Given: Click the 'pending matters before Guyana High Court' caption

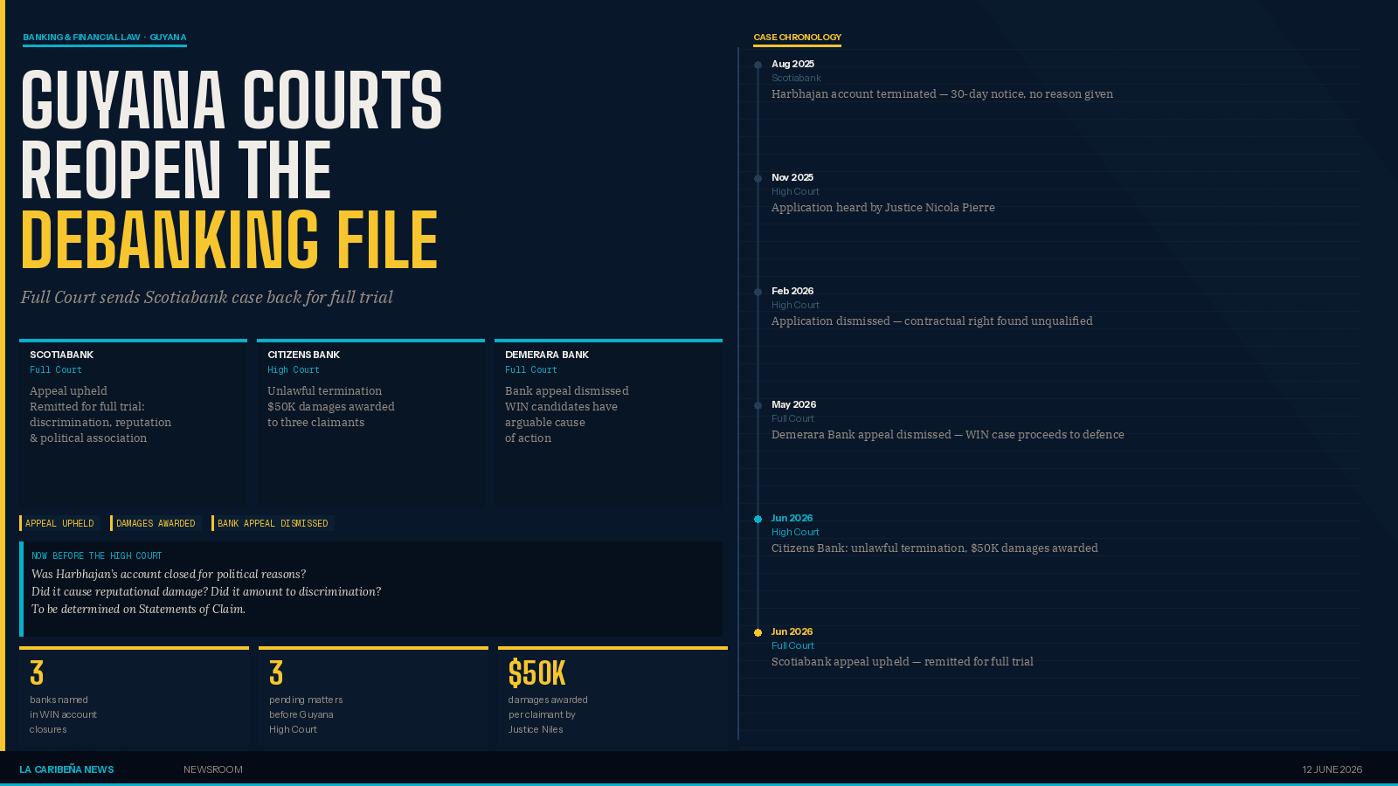Looking at the screenshot, I should point(306,714).
